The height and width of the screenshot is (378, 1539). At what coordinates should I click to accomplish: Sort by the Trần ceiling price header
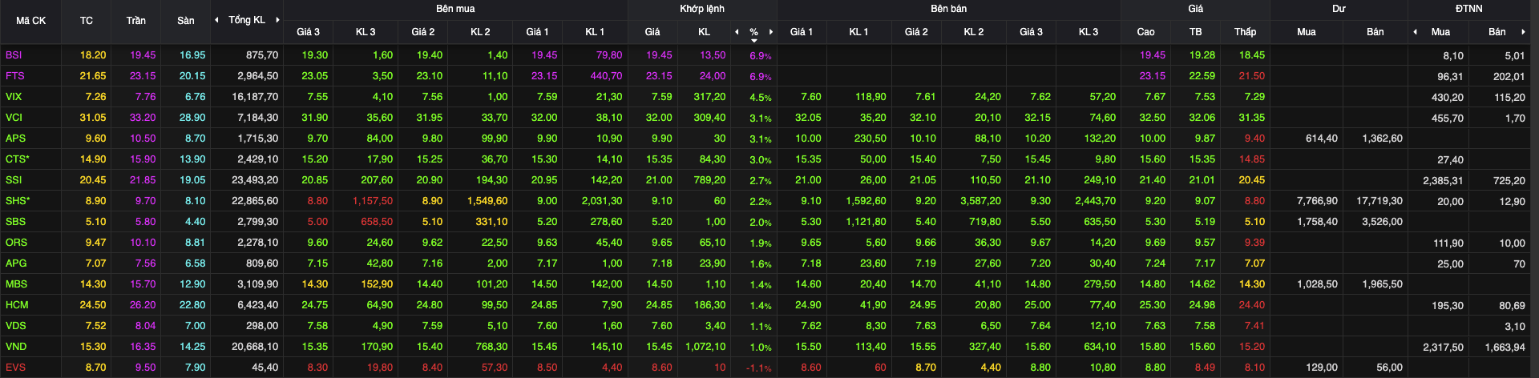[x=136, y=21]
